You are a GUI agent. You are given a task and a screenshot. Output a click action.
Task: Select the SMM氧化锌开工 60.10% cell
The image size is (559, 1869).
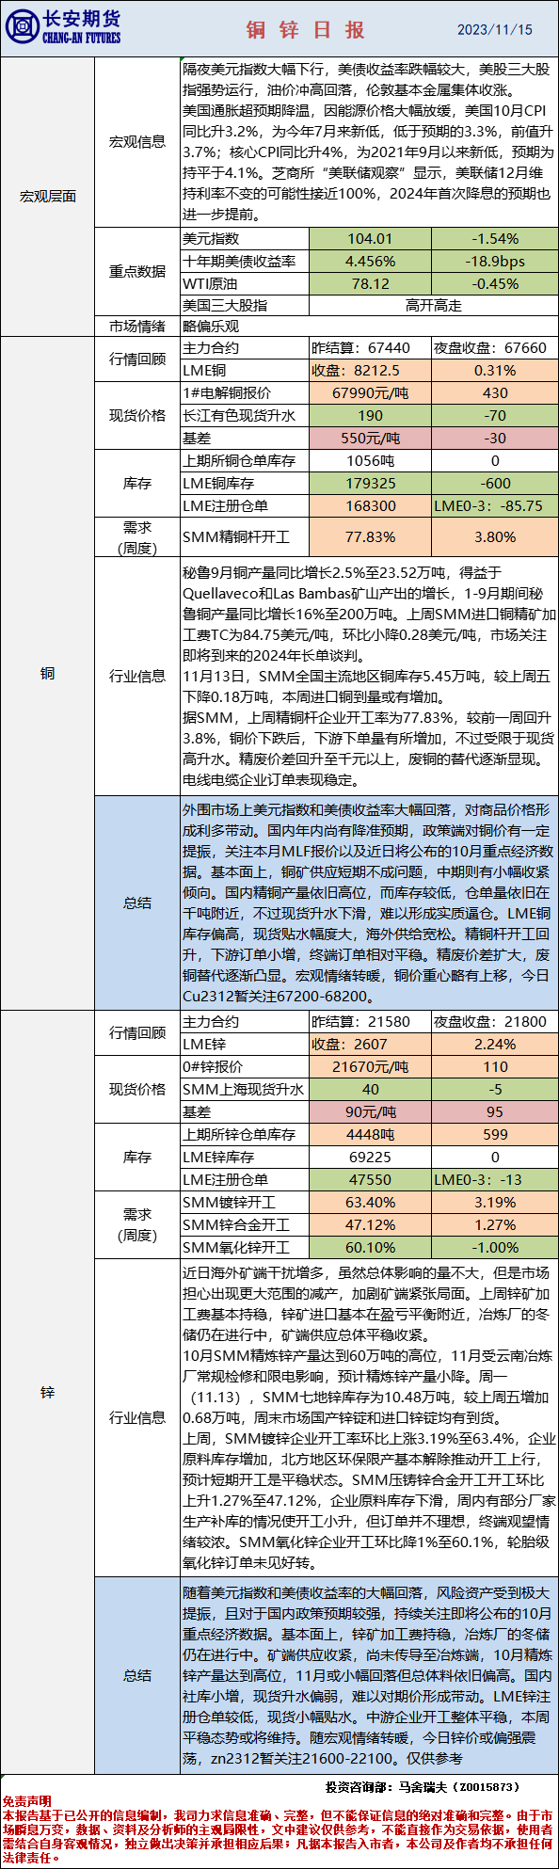[370, 1248]
